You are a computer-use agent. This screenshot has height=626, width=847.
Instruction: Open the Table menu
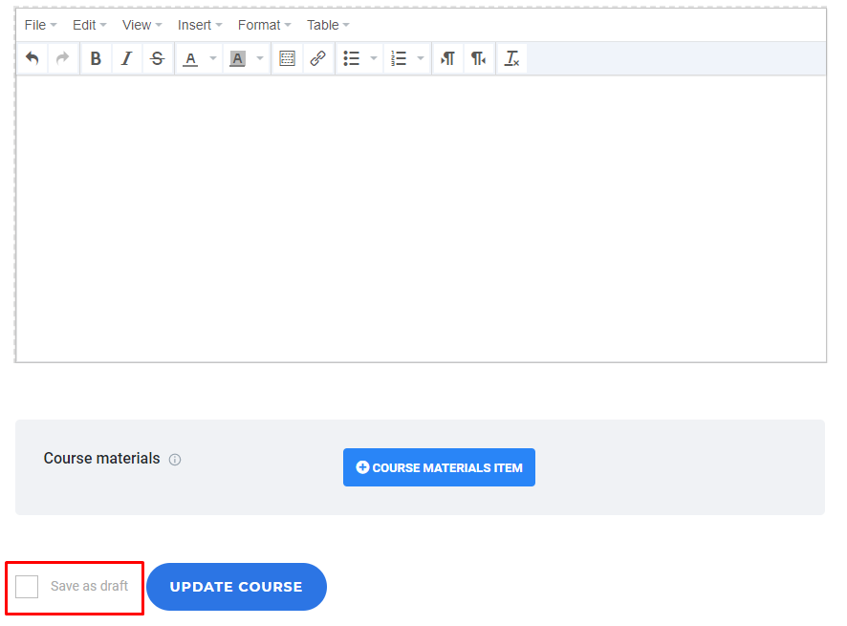tap(329, 26)
